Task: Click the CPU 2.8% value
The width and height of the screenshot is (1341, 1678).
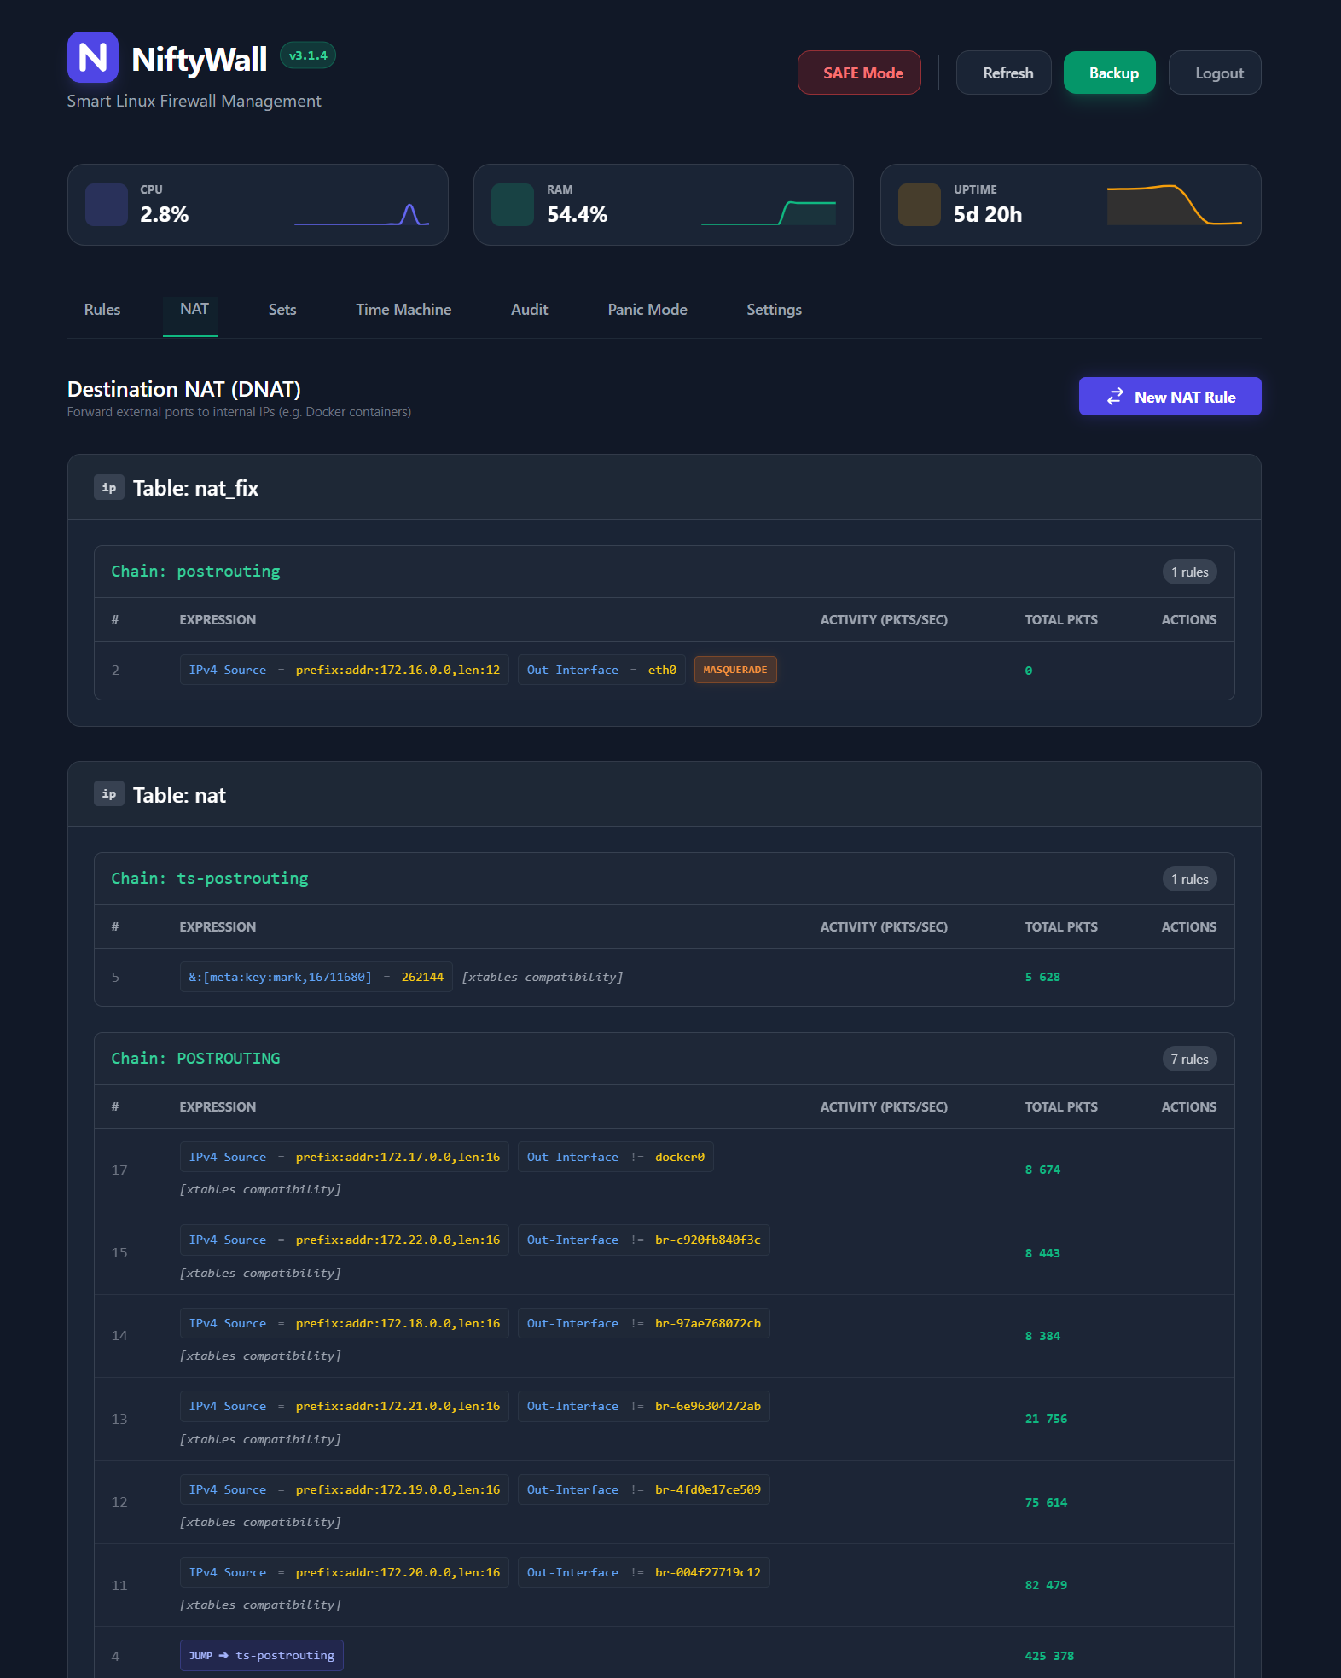Action: click(164, 214)
